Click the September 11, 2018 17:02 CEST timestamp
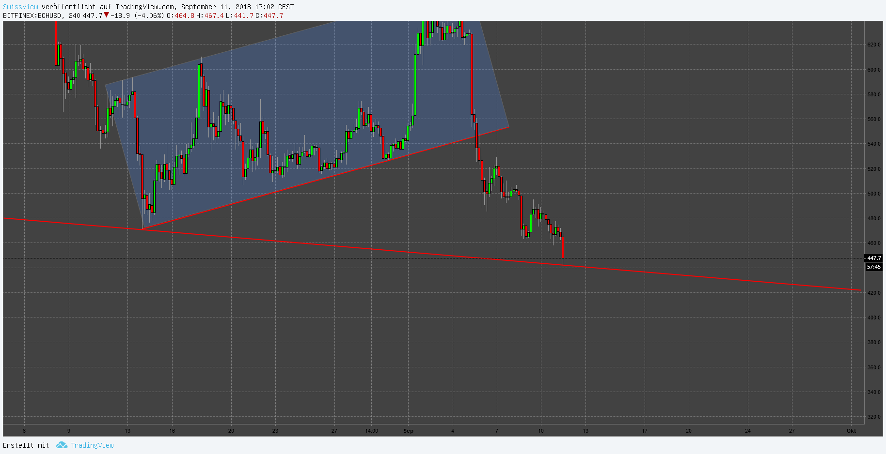The height and width of the screenshot is (454, 886). [x=237, y=7]
